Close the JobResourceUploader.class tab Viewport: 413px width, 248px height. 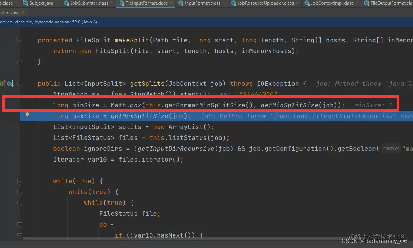(297, 3)
